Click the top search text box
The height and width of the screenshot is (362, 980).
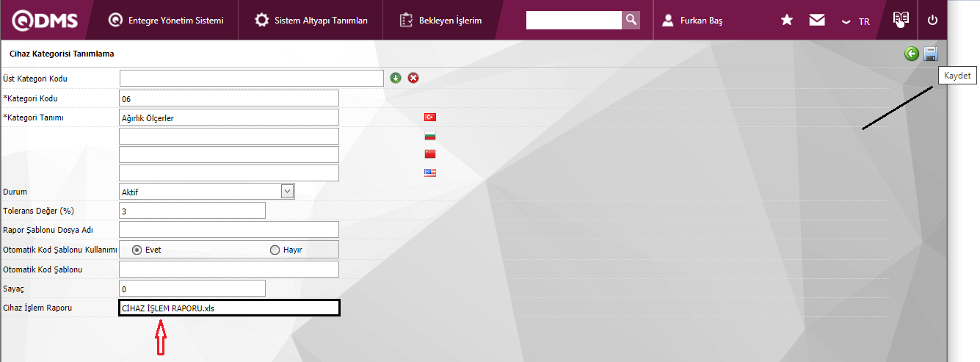pos(574,20)
